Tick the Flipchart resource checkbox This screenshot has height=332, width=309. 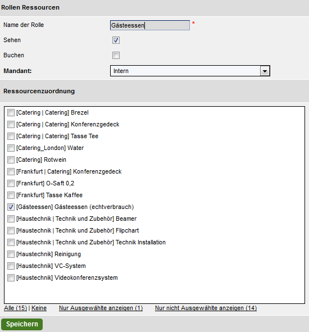coord(11,230)
